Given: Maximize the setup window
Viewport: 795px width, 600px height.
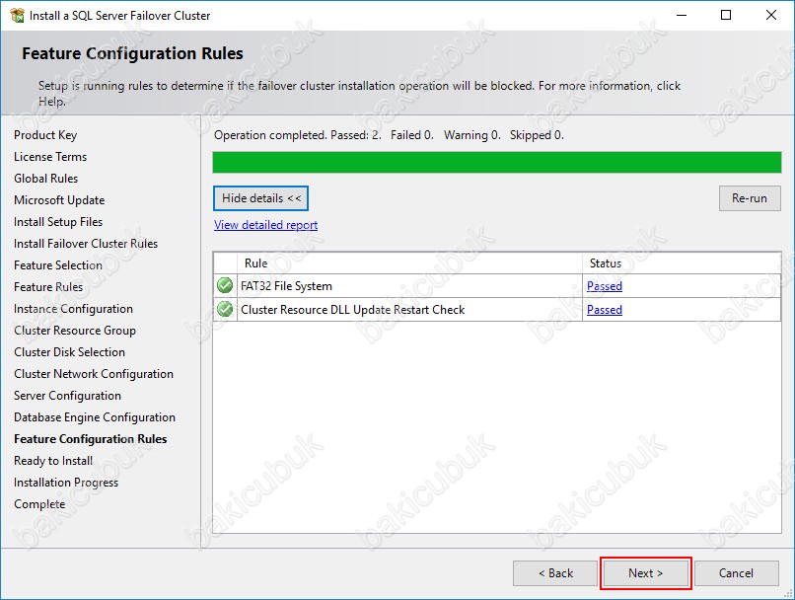Looking at the screenshot, I should (726, 15).
